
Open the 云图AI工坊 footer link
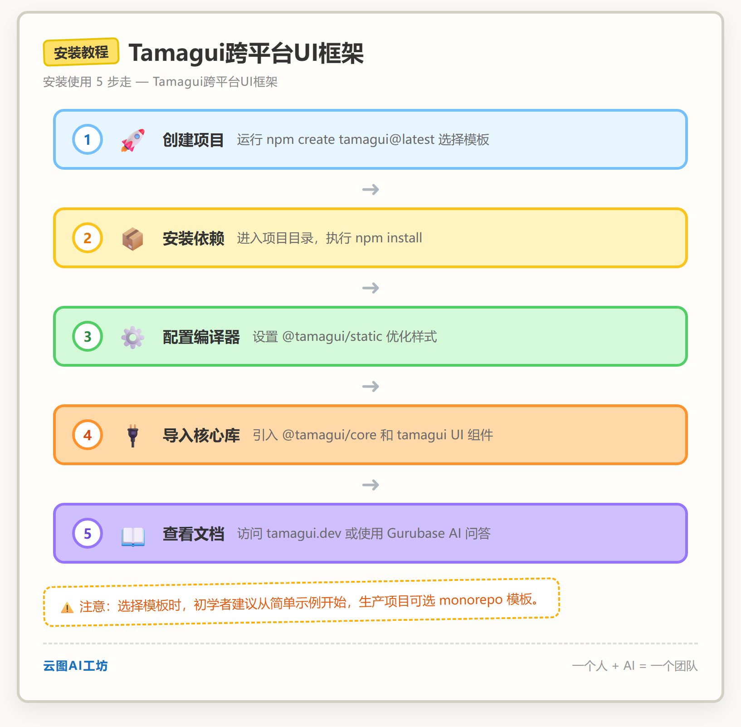(75, 666)
